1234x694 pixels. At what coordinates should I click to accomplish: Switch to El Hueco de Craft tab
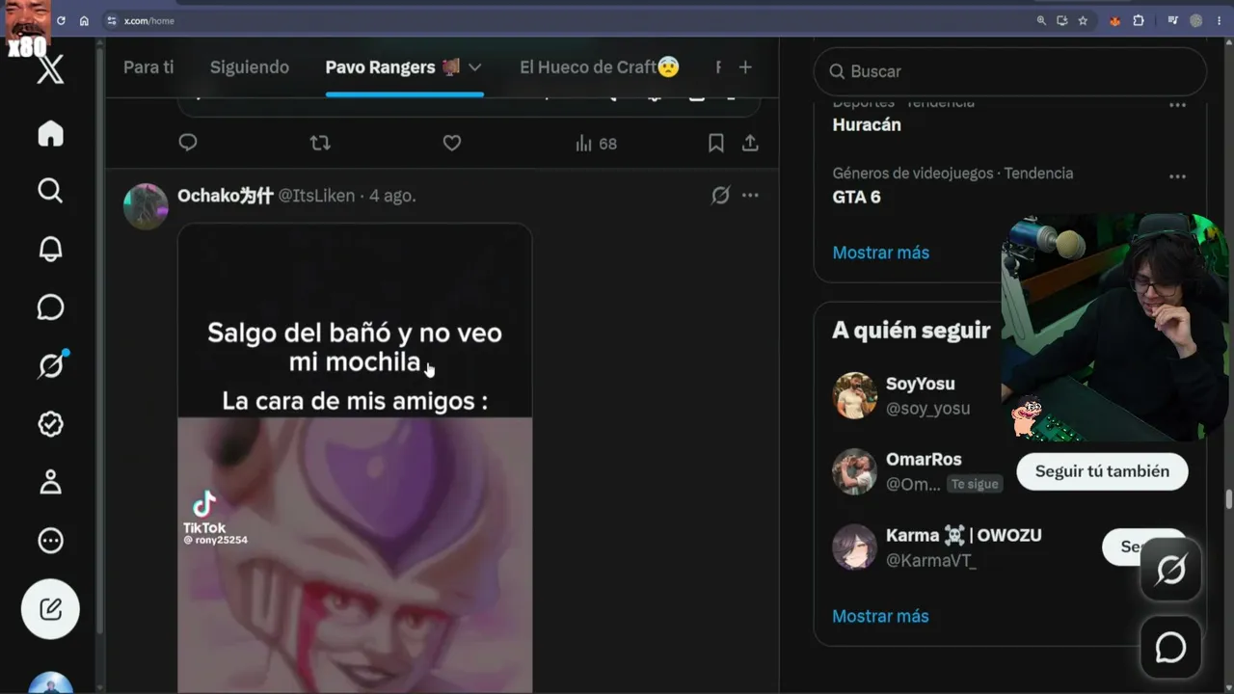tap(600, 67)
